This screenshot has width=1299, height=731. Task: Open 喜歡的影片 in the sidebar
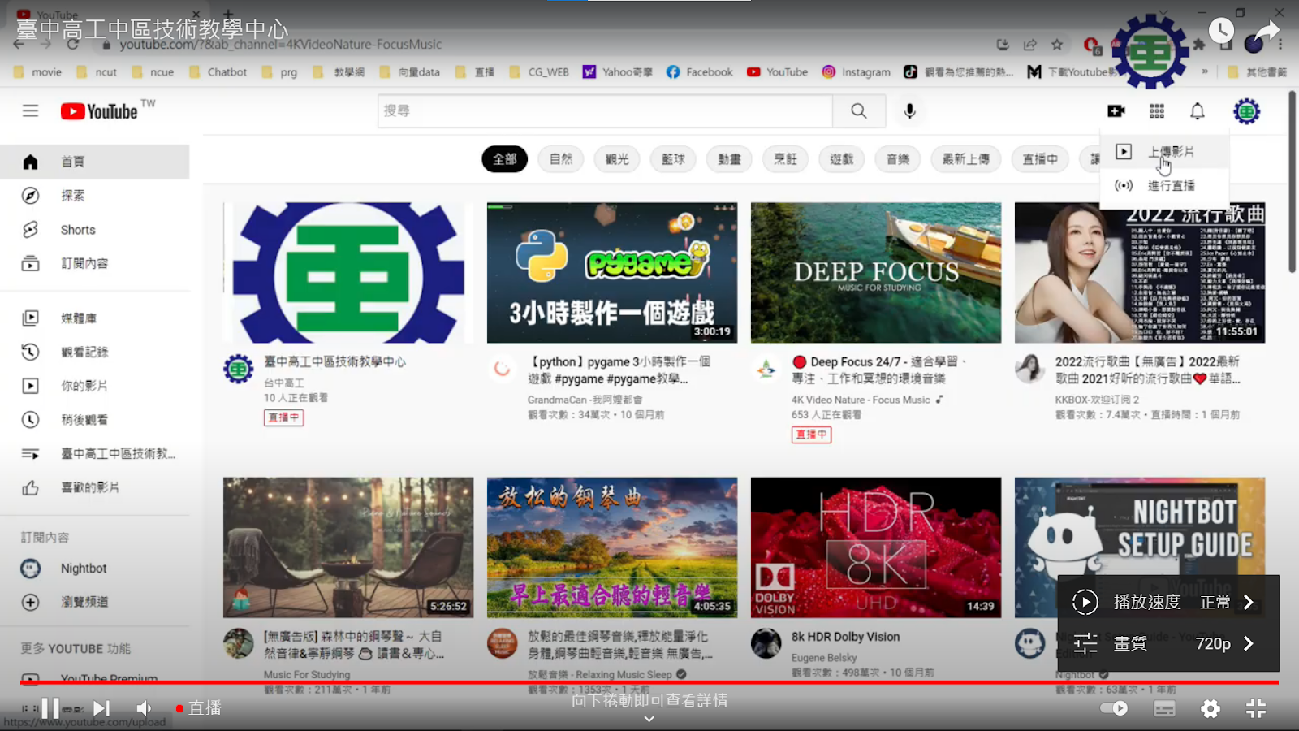(95, 487)
